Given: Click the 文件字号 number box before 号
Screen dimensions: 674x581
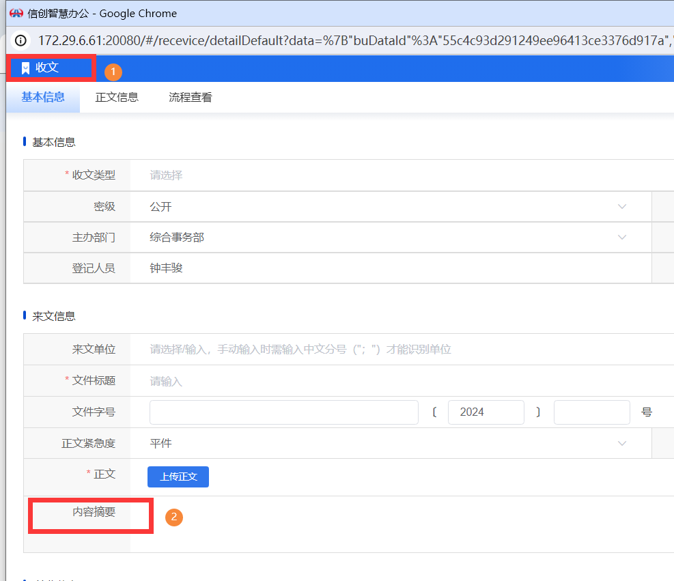Looking at the screenshot, I should 591,412.
